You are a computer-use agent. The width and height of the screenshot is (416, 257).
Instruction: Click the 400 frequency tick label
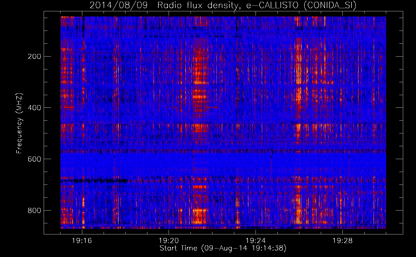[x=34, y=108]
